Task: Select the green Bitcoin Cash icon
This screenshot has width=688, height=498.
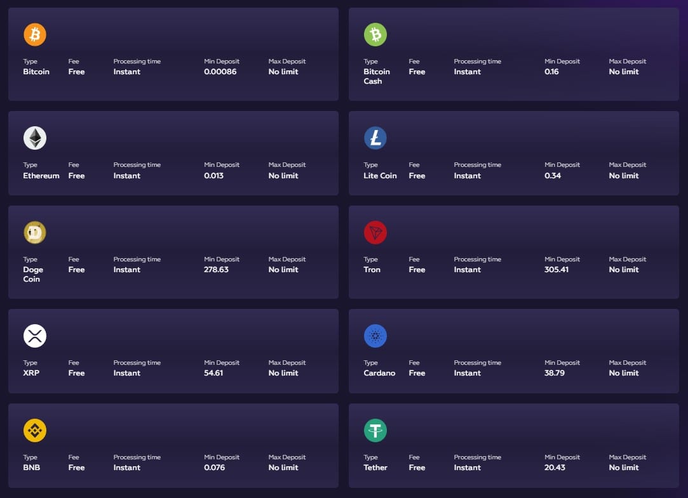Action: (x=375, y=34)
